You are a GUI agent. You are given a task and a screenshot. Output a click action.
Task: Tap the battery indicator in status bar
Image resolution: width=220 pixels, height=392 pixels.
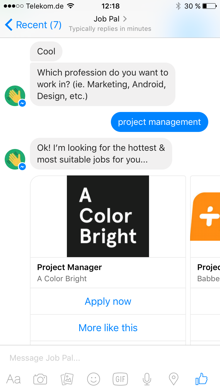click(209, 6)
